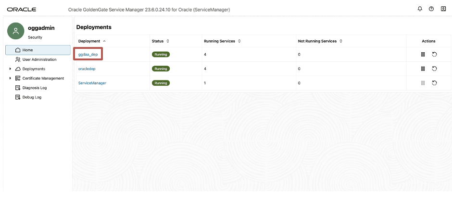452x209 pixels.
Task: Sort by Deployment column arrow
Action: pos(104,41)
